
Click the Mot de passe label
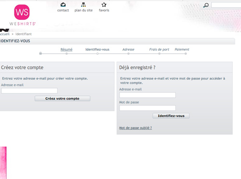pyautogui.click(x=129, y=102)
